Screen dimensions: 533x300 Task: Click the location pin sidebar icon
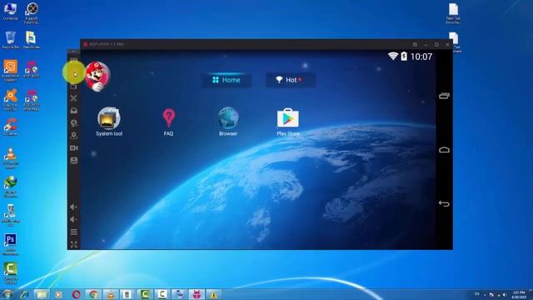point(74,135)
